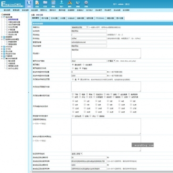Open the 验证码字符组成 dropdown
173x173 pixels.
[x=77, y=154]
